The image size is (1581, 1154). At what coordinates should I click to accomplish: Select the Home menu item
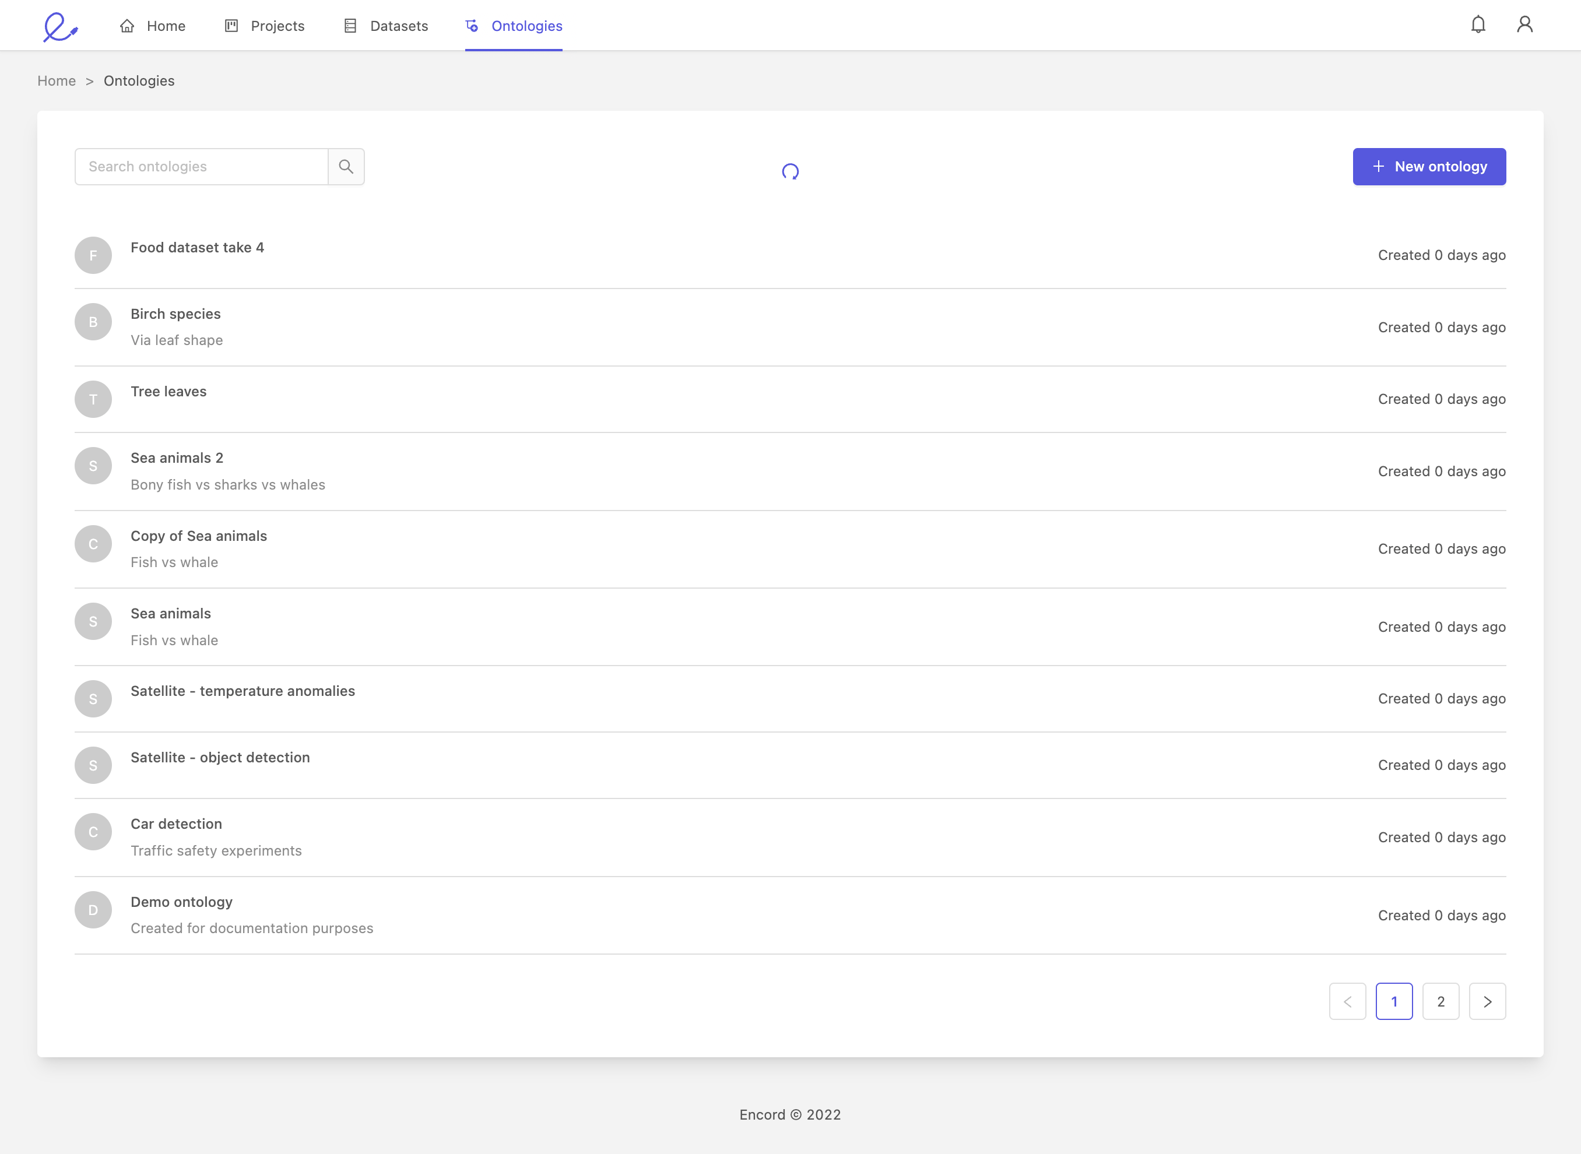152,24
